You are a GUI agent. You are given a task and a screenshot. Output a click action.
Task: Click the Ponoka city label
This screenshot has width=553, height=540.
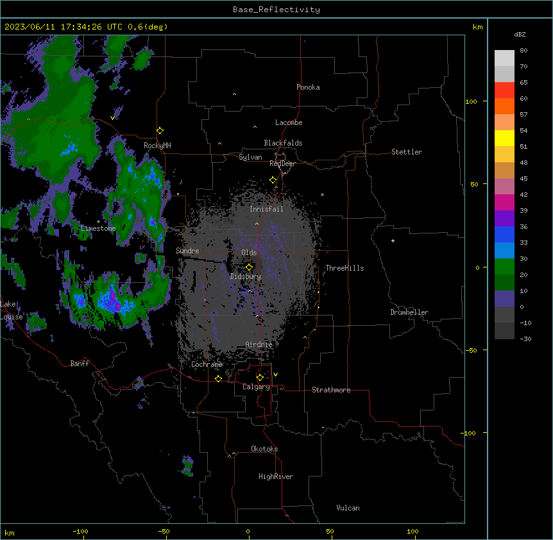pyautogui.click(x=308, y=87)
